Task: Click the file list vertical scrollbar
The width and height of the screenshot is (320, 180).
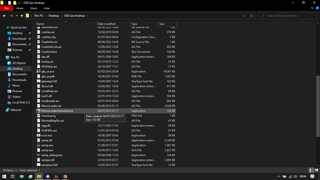Action: (318, 106)
